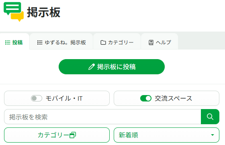
Task: Enable the モバイル・IT toggle switch
Action: (37, 98)
